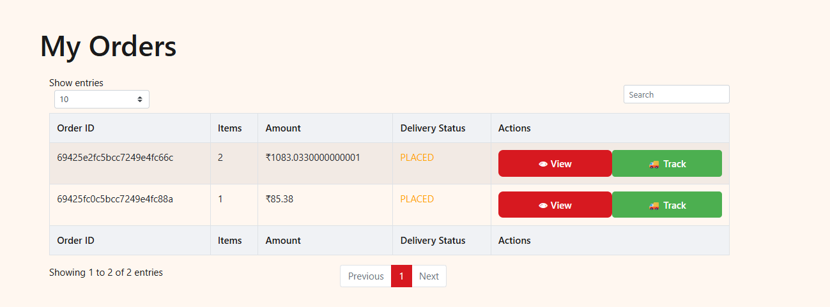Image resolution: width=830 pixels, height=307 pixels.
Task: Open the Show entries dropdown
Action: [x=102, y=100]
